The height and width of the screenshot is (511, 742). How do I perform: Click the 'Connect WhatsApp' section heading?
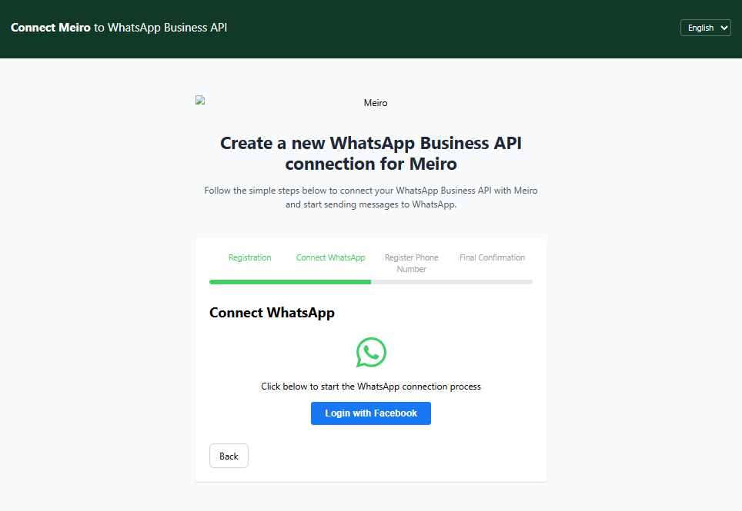tap(272, 313)
